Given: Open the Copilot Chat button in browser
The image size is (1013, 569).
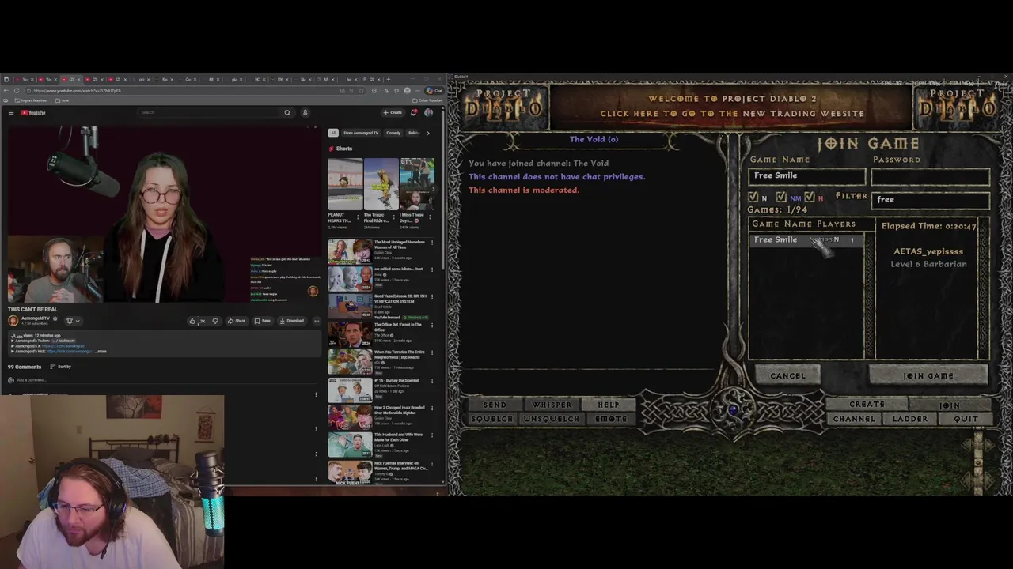Looking at the screenshot, I should 434,91.
